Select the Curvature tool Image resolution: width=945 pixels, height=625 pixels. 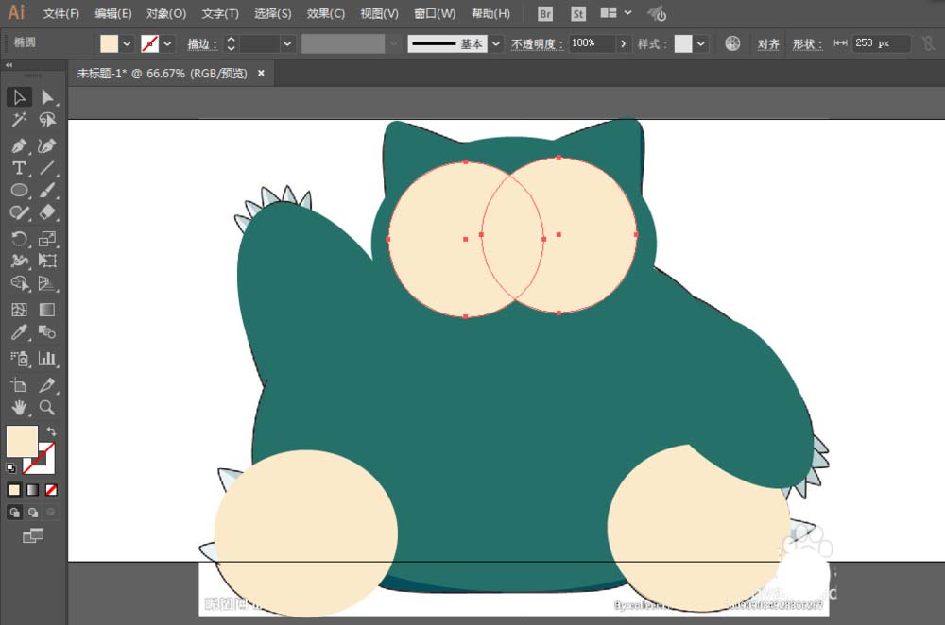47,145
